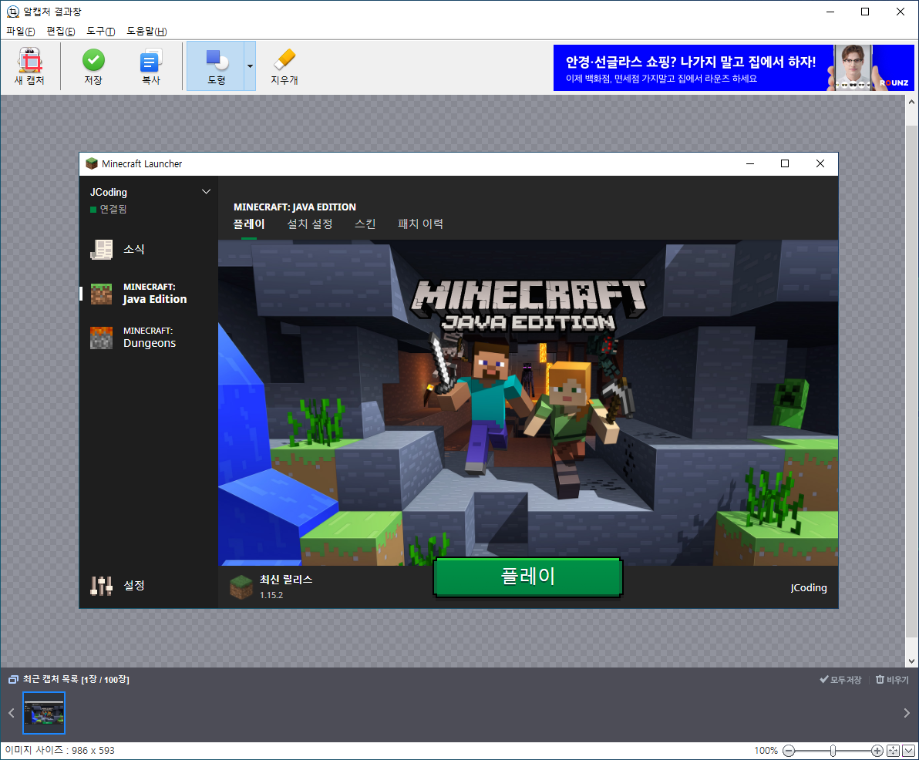Click the green 플레이 button
The height and width of the screenshot is (760, 919).
click(x=527, y=577)
